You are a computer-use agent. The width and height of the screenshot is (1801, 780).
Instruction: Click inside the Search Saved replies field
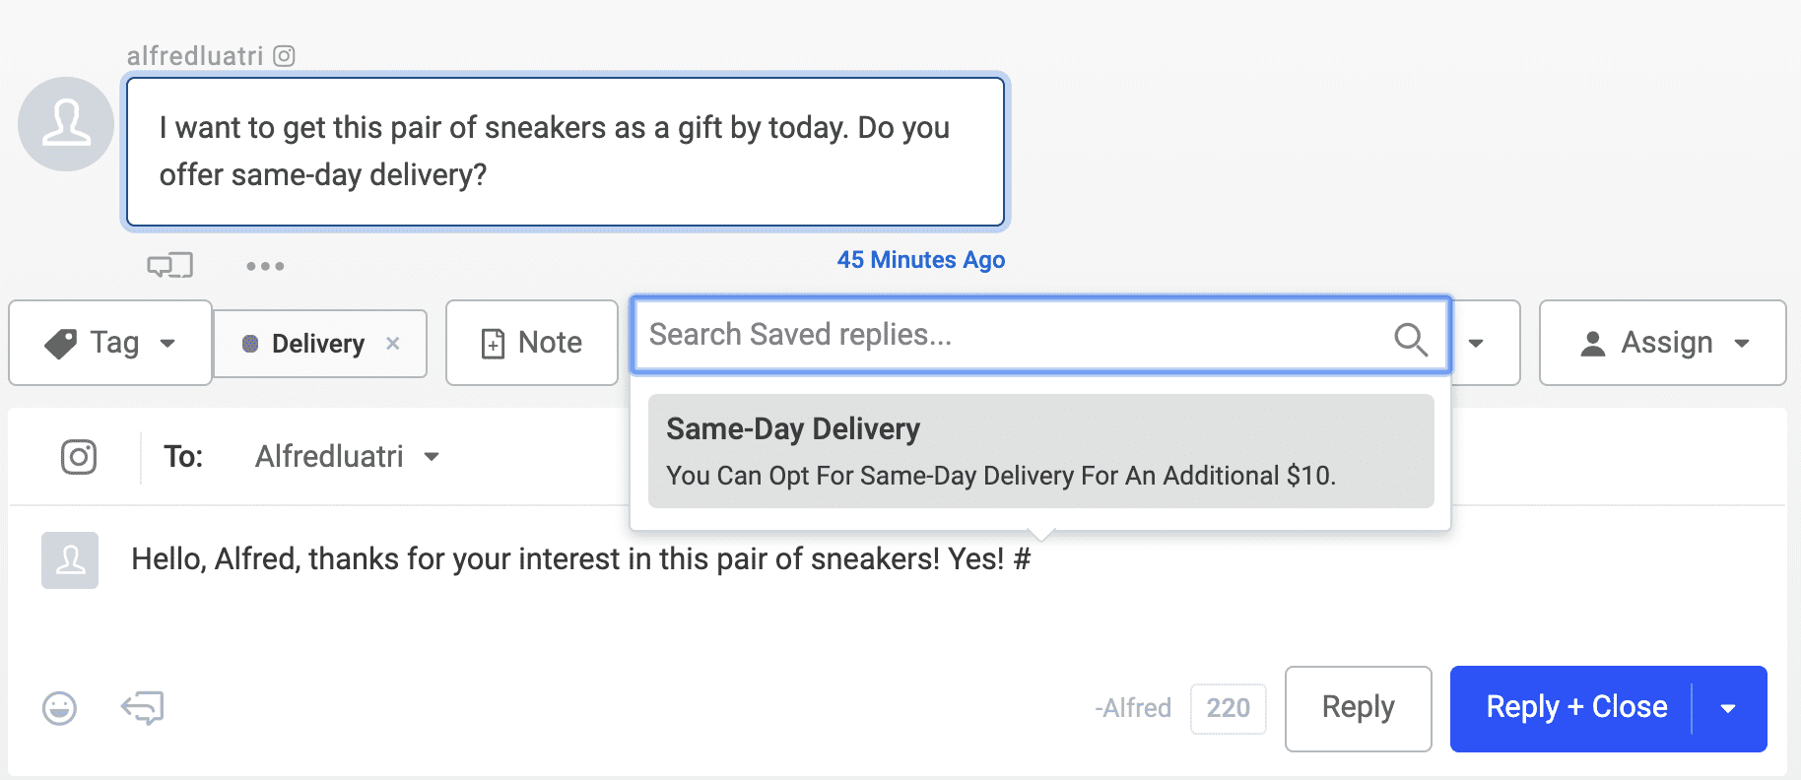click(985, 335)
